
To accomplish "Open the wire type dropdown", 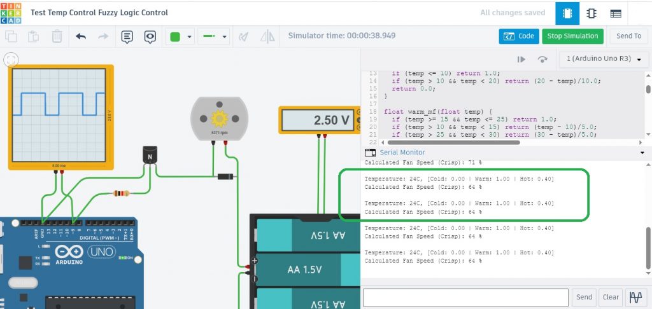I will click(213, 36).
